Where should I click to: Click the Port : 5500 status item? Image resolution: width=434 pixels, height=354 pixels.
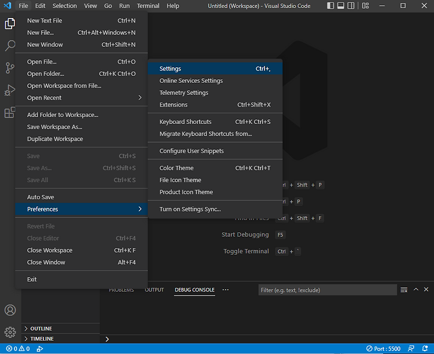click(383, 348)
